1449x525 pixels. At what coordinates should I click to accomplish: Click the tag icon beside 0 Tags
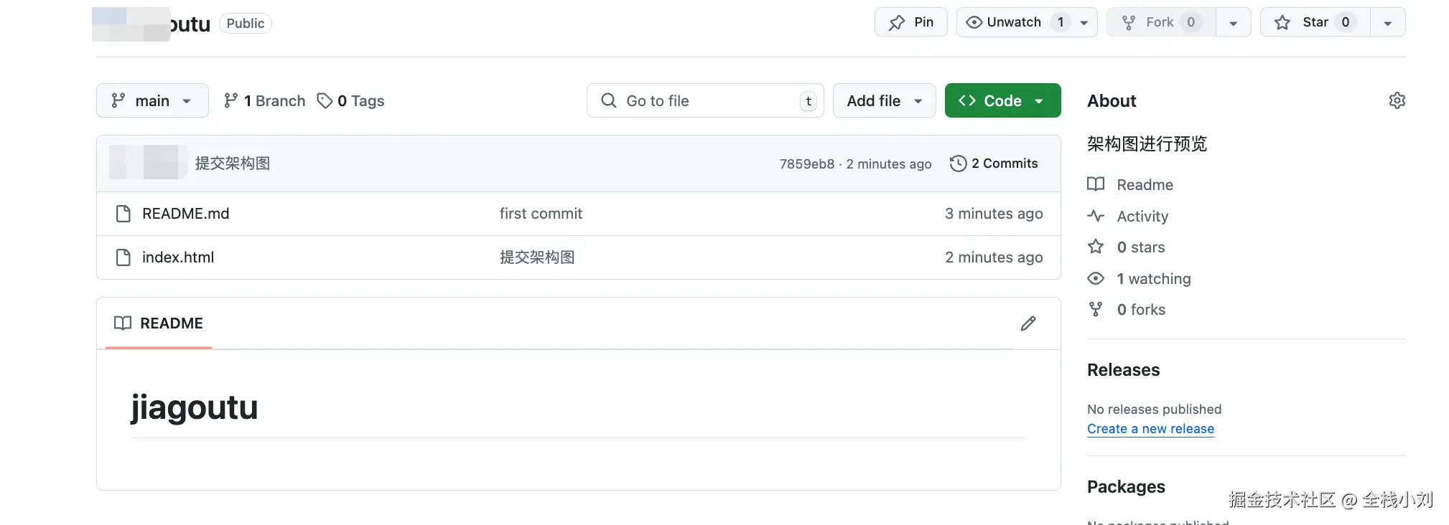325,100
